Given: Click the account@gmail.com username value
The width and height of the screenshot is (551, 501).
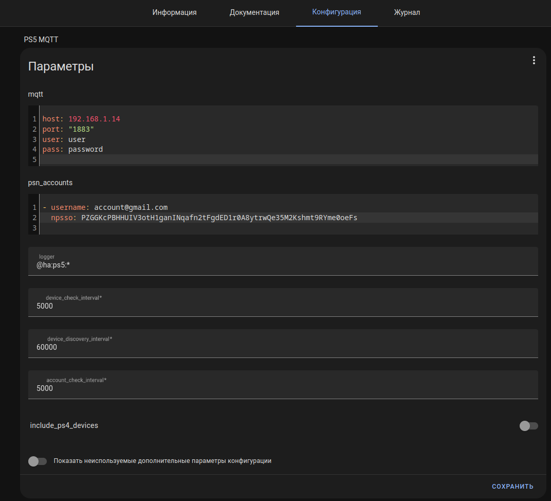Looking at the screenshot, I should pyautogui.click(x=131, y=207).
